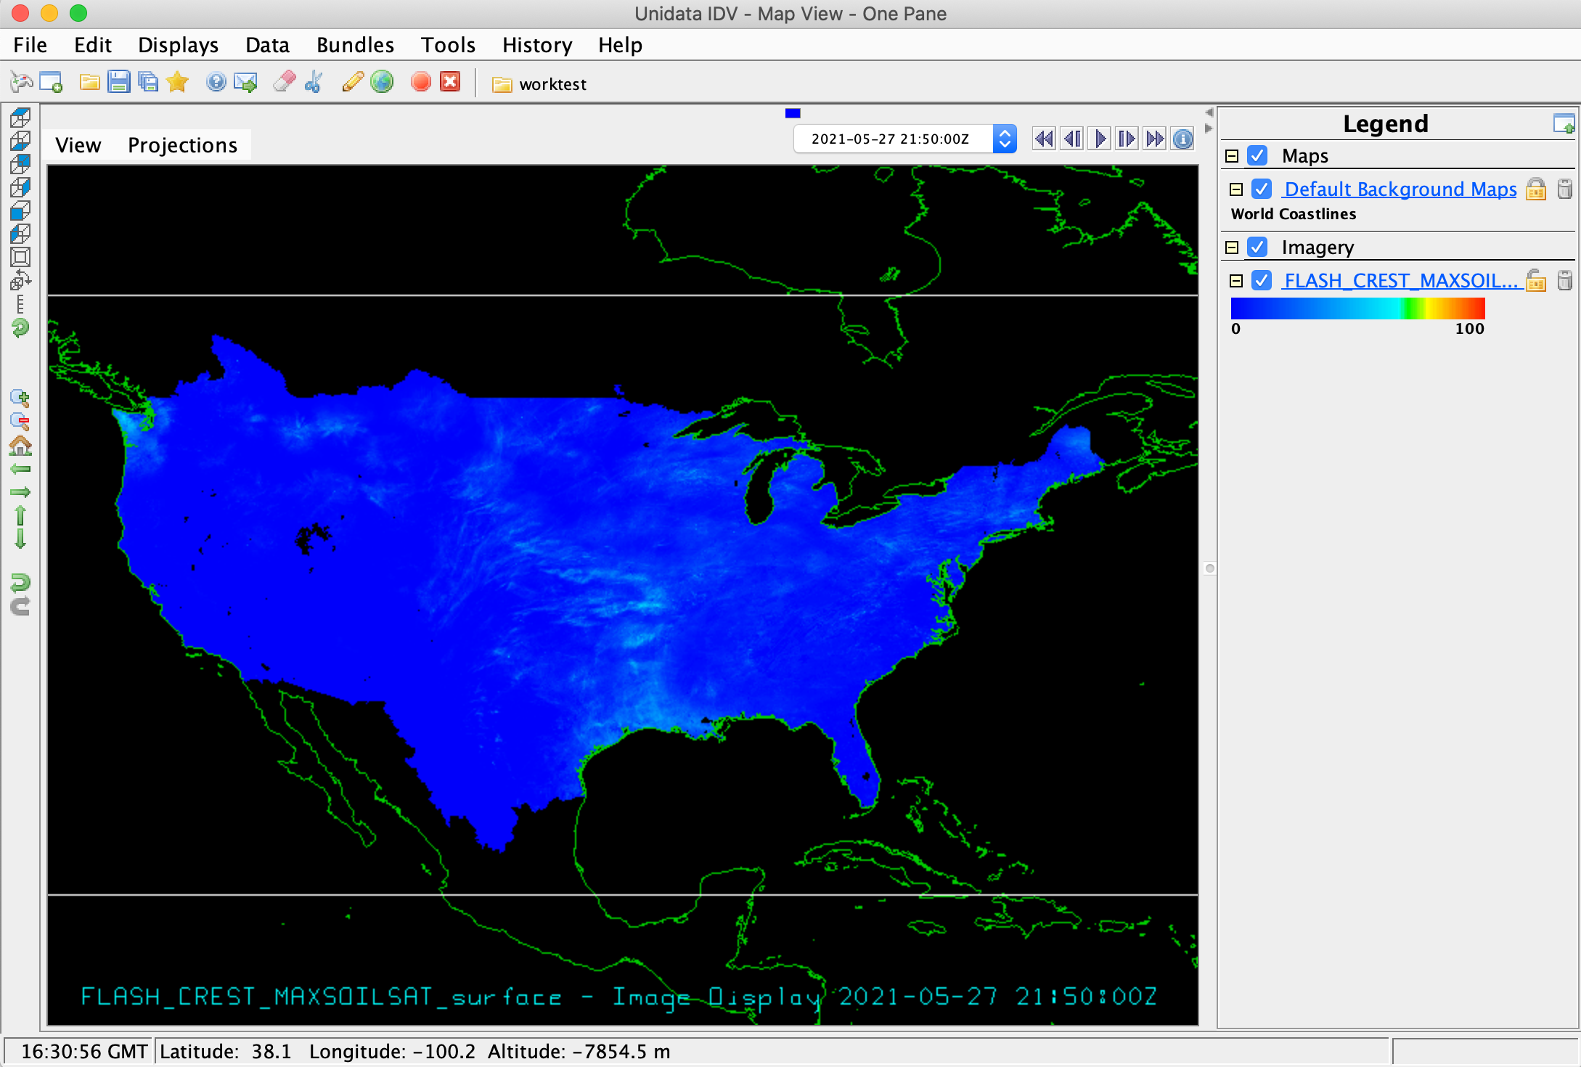
Task: Toggle Default Background Maps visibility checkbox
Action: point(1262,189)
